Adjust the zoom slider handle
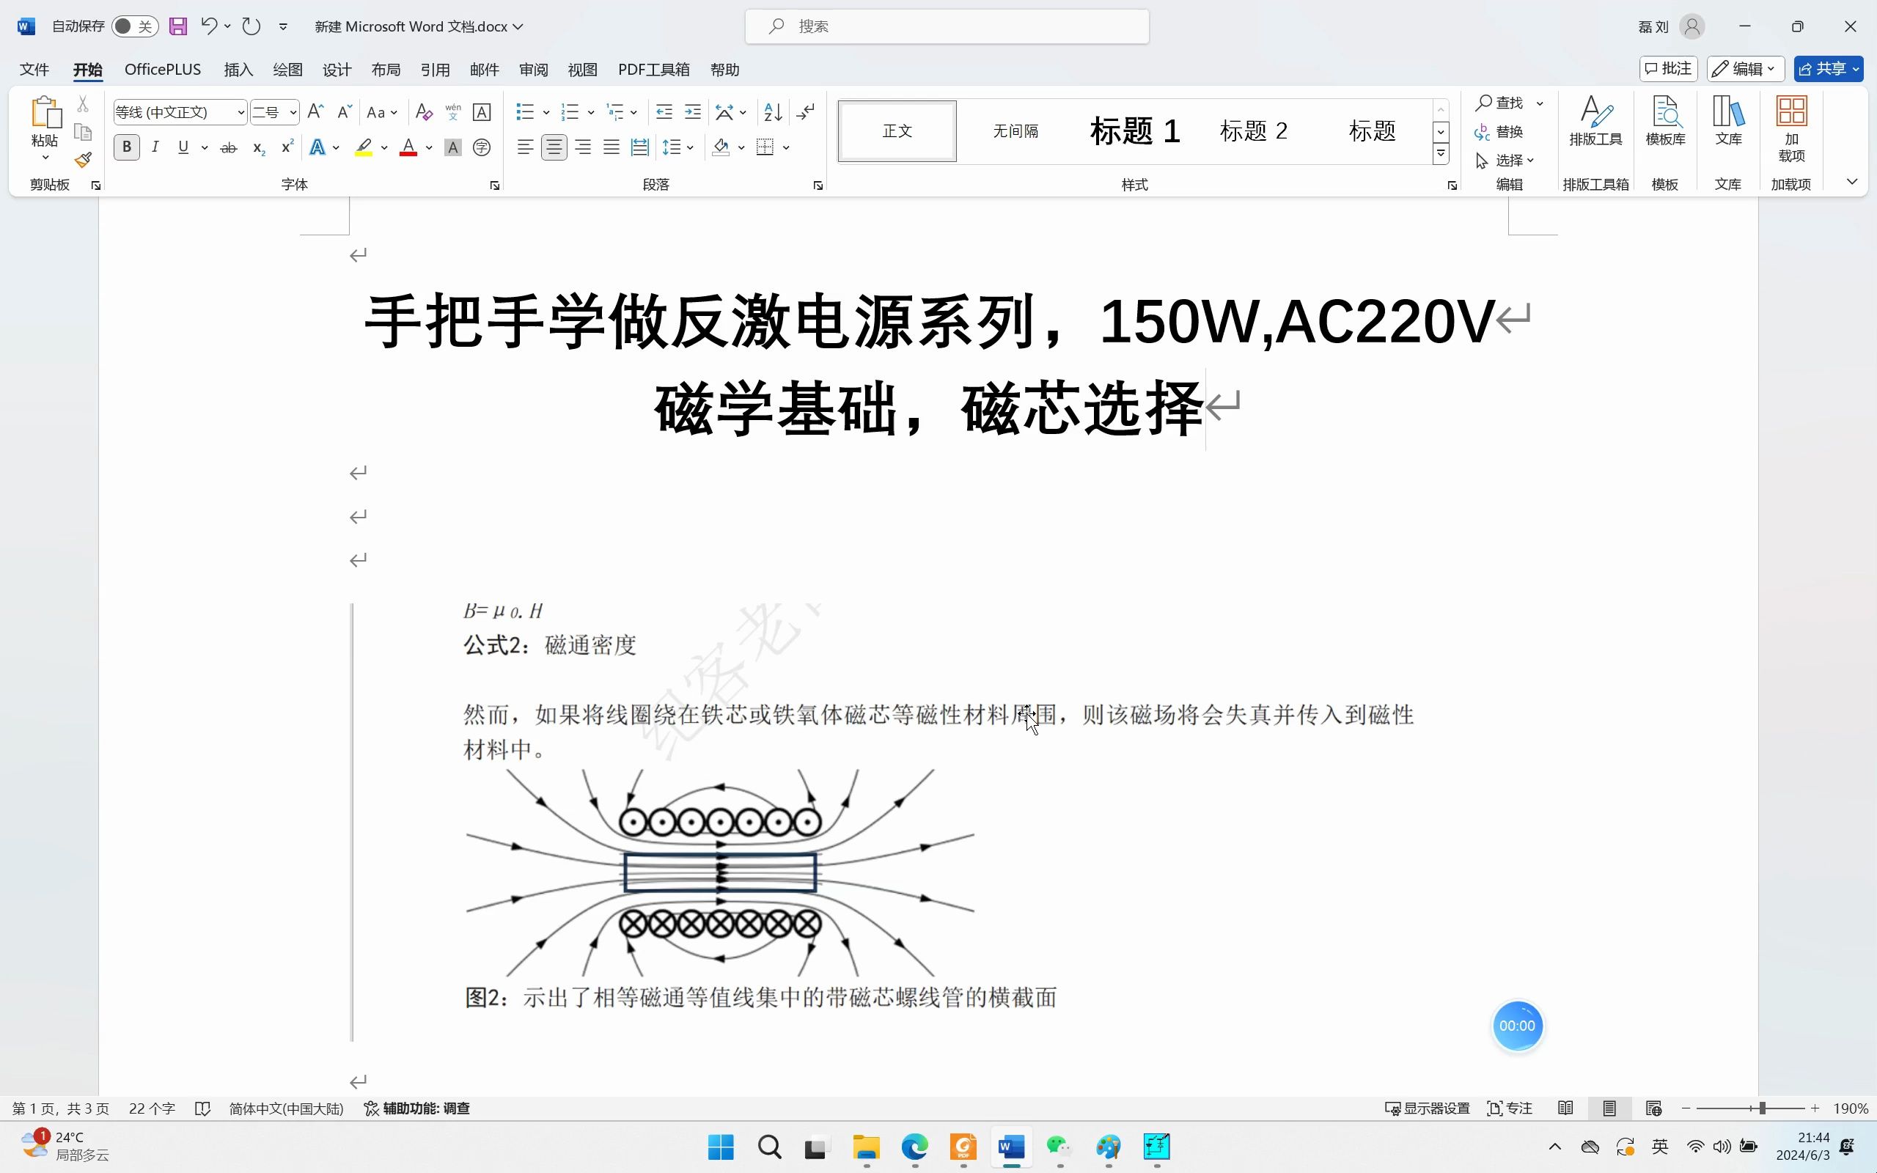 (x=1762, y=1108)
